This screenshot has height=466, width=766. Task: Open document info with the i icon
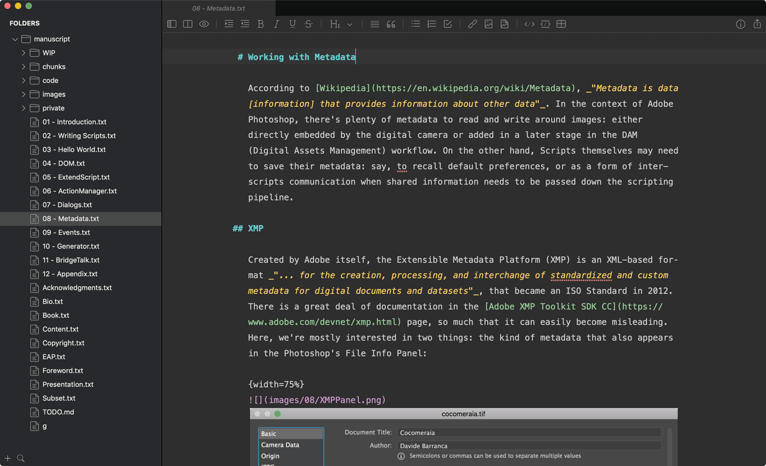tap(741, 24)
